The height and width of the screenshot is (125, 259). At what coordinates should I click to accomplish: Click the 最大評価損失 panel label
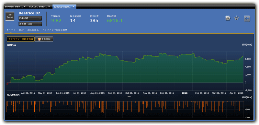point(13,95)
